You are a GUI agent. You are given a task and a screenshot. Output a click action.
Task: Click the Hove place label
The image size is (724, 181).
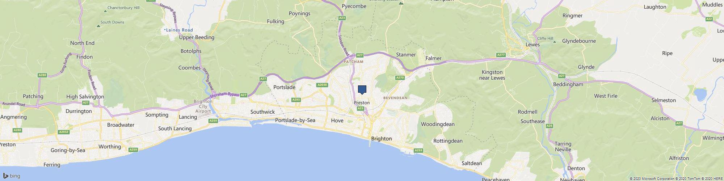337,121
